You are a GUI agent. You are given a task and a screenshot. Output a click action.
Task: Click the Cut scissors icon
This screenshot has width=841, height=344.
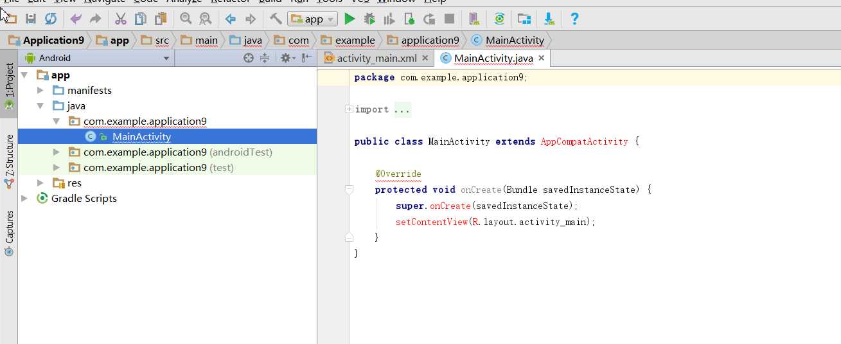coord(121,19)
